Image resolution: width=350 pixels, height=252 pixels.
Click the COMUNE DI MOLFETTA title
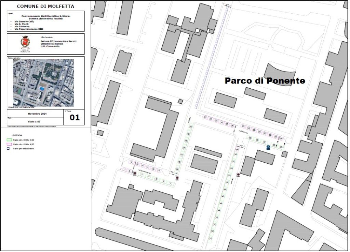[x=45, y=6]
